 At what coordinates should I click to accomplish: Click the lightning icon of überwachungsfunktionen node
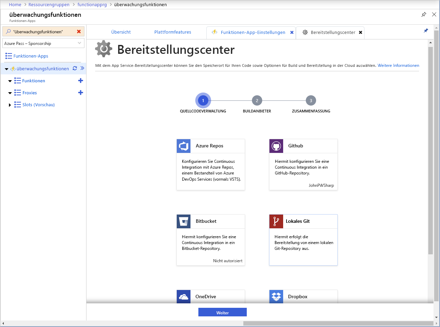13,69
